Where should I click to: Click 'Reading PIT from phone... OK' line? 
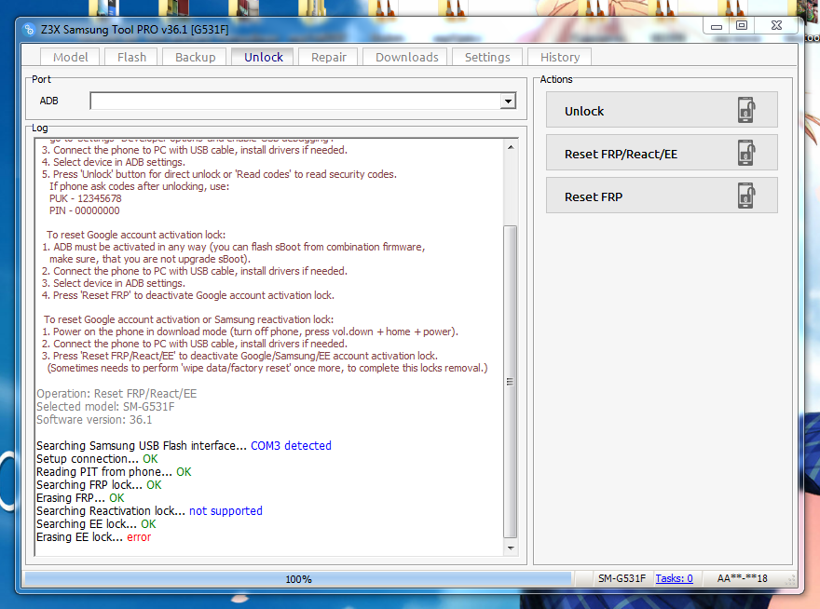114,471
